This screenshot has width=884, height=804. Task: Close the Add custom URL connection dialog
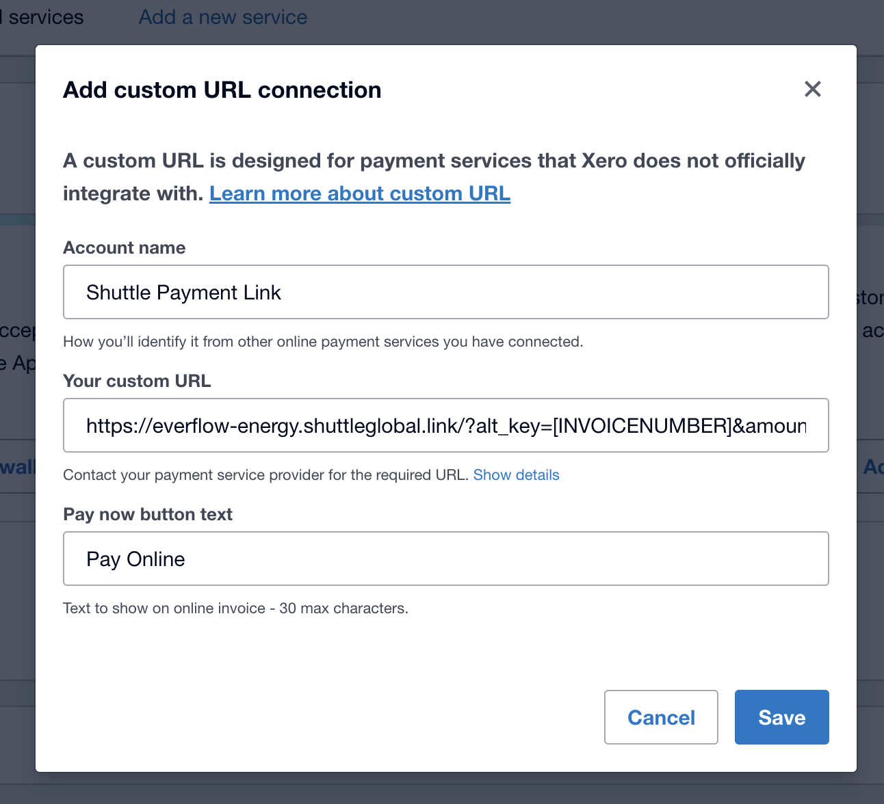click(x=812, y=89)
